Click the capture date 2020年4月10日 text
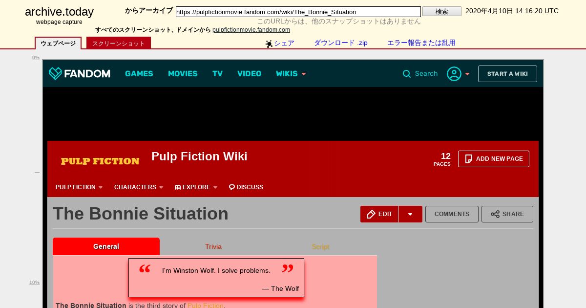This screenshot has height=308, width=586. (x=512, y=11)
